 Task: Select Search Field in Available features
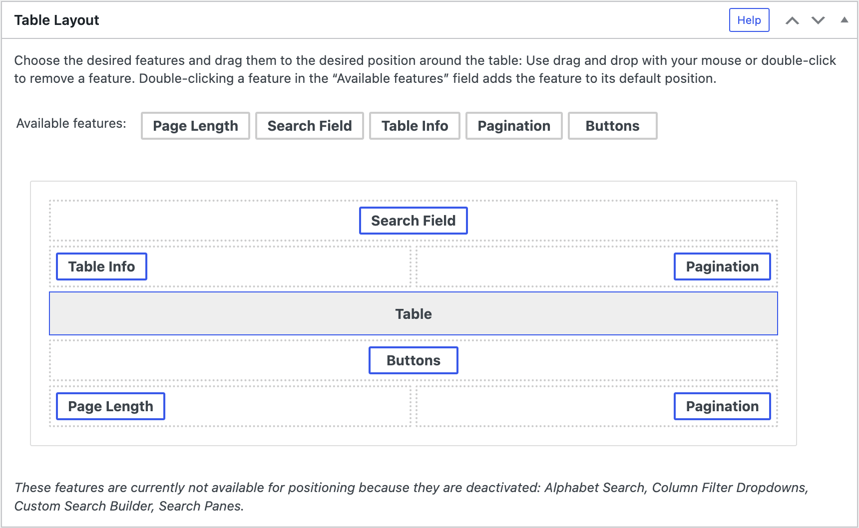click(x=309, y=126)
